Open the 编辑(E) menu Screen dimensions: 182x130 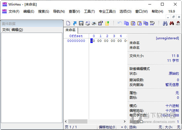pyautogui.click(x=29, y=11)
